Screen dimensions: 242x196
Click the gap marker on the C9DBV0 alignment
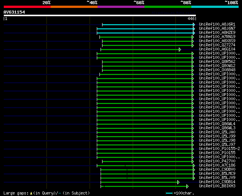[x=127, y=170]
